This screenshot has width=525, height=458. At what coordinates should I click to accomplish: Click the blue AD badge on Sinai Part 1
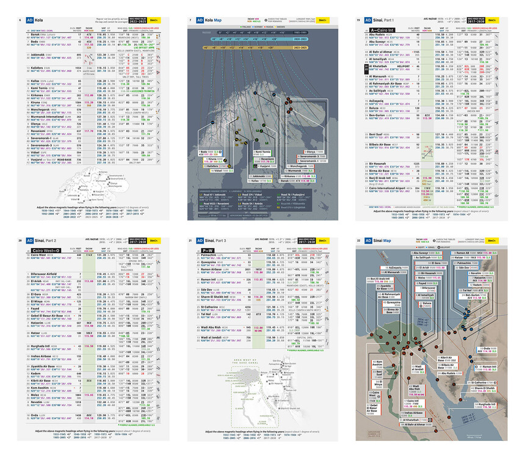click(x=368, y=20)
